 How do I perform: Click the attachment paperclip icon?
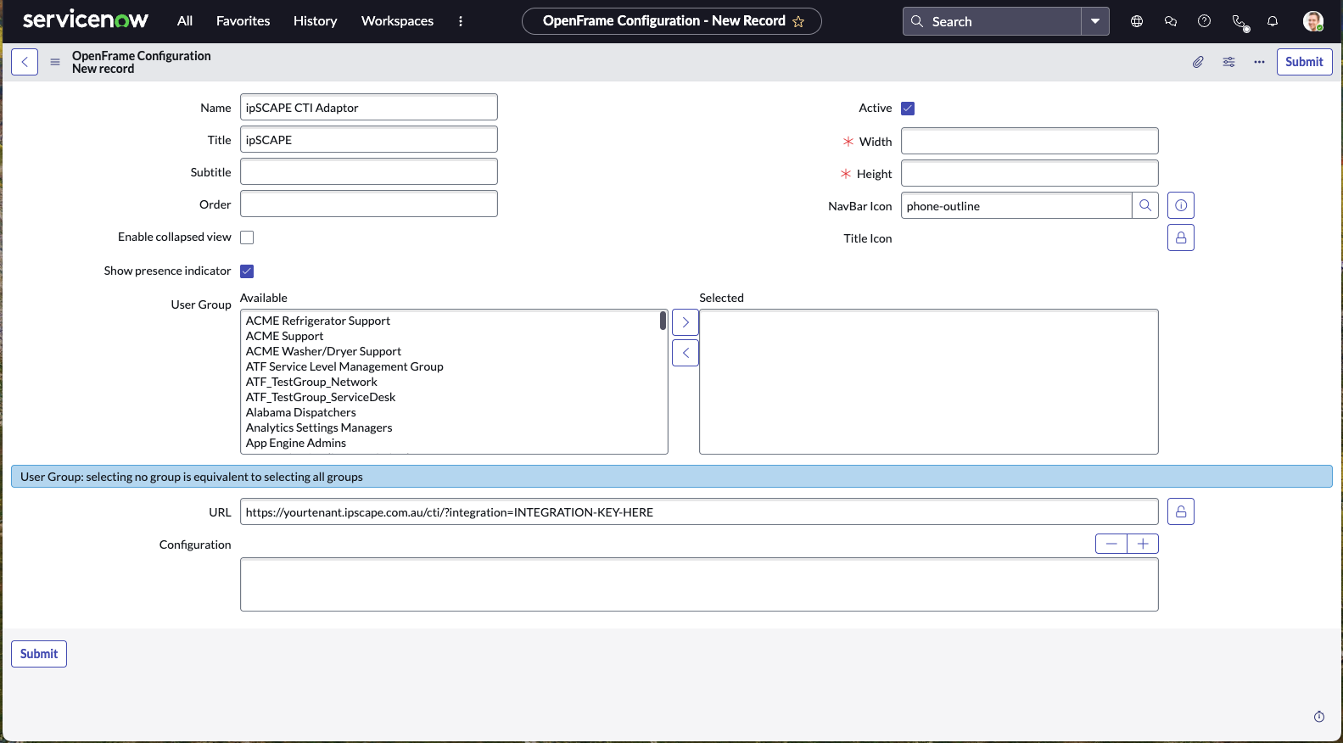click(x=1198, y=62)
